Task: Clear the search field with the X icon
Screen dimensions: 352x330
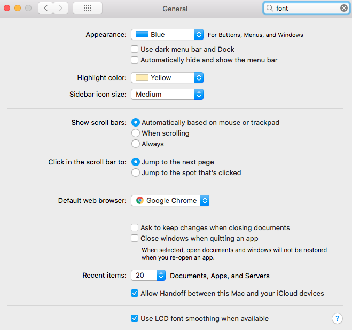Action: coord(343,9)
